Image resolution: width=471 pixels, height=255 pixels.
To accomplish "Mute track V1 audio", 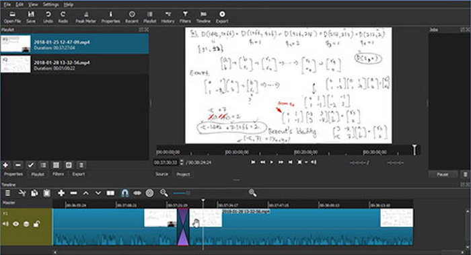I will tap(5, 224).
